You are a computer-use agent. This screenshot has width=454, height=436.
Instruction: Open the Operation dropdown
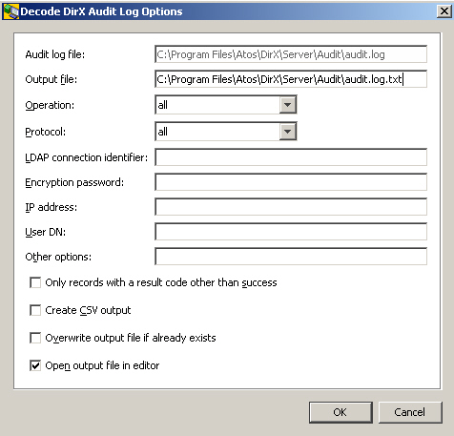(288, 105)
